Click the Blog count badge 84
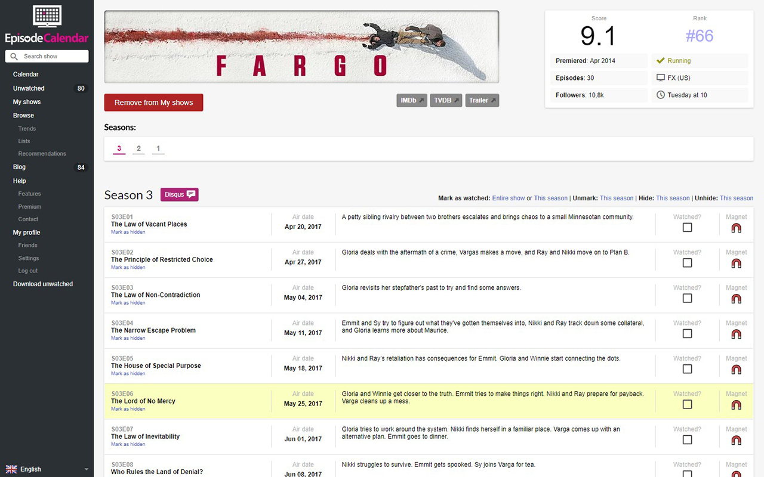 coord(81,168)
